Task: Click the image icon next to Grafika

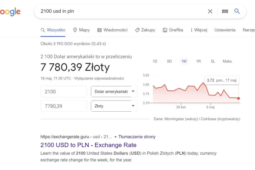Action: 165,30
